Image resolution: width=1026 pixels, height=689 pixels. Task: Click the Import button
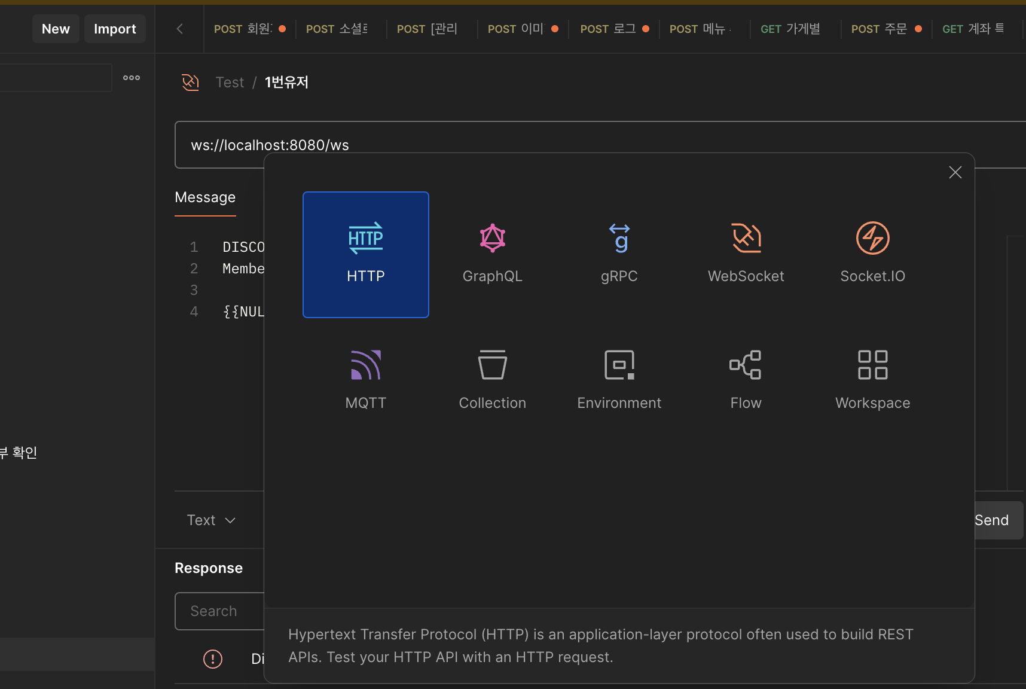(x=115, y=29)
